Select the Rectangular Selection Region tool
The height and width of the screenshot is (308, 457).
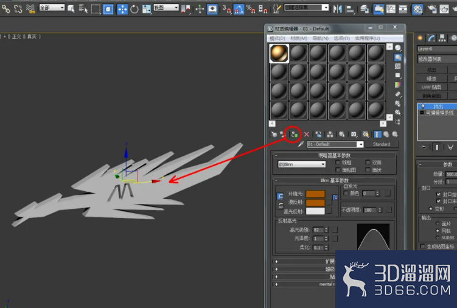click(96, 9)
